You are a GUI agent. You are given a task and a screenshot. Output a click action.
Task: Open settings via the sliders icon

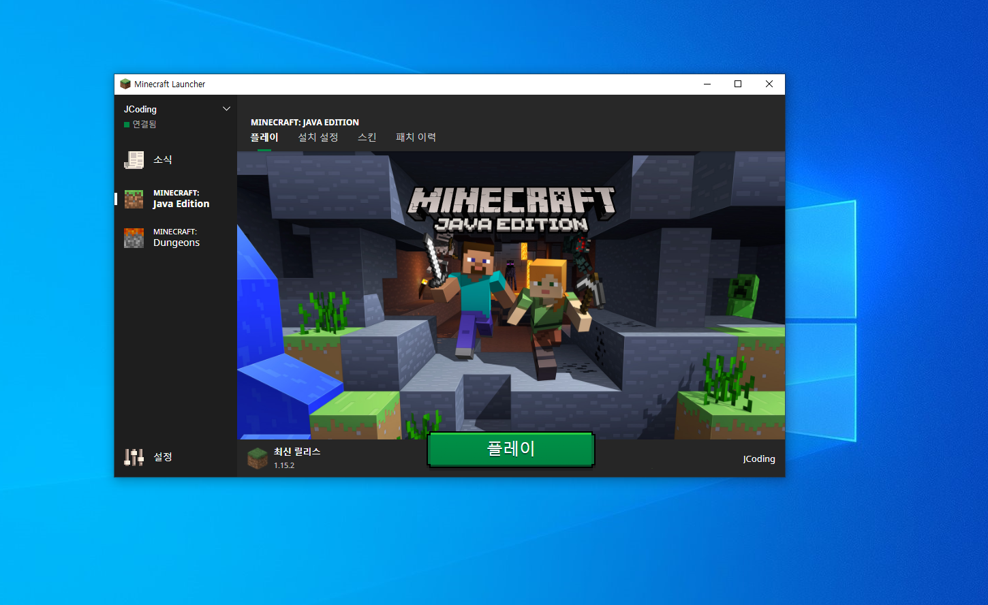(x=134, y=456)
